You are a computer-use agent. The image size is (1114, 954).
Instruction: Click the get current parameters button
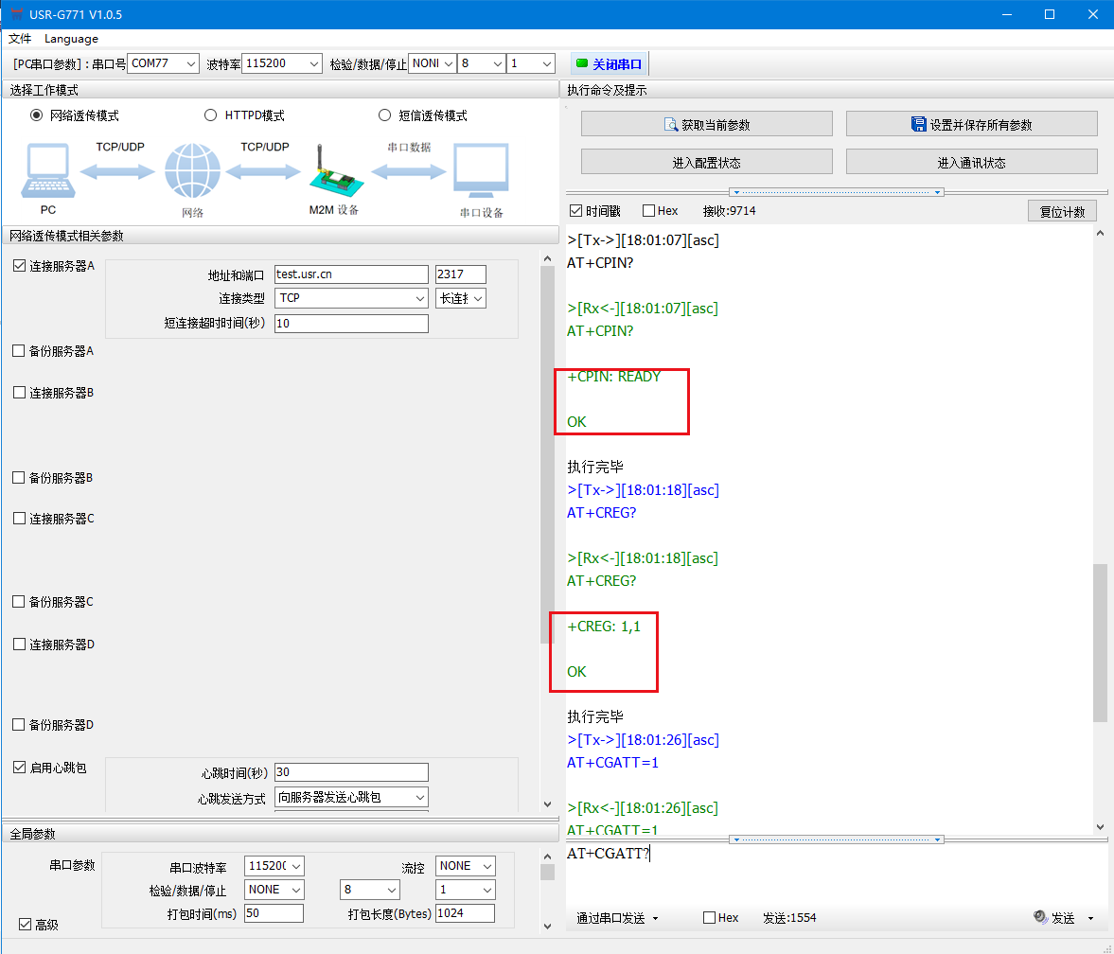706,124
